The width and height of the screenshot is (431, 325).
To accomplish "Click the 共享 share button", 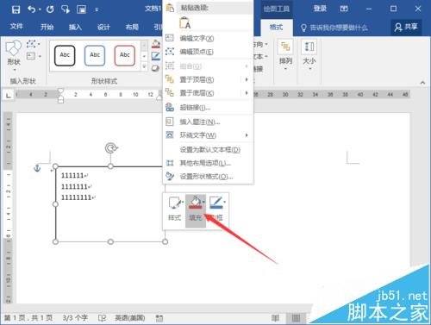I will click(406, 27).
